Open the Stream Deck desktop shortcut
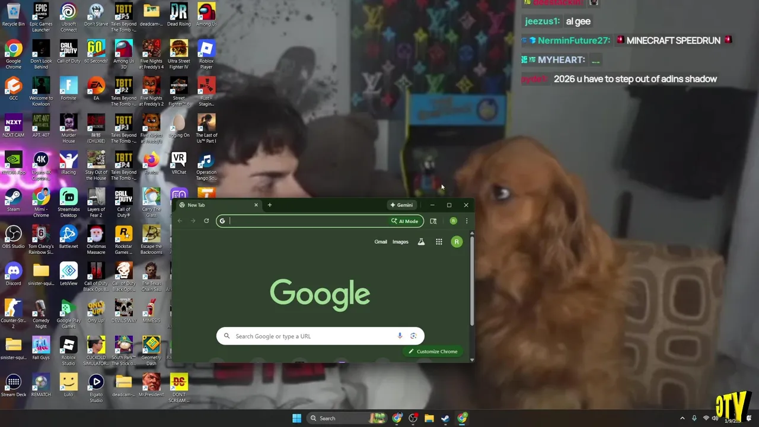Image resolution: width=759 pixels, height=427 pixels. (x=13, y=385)
